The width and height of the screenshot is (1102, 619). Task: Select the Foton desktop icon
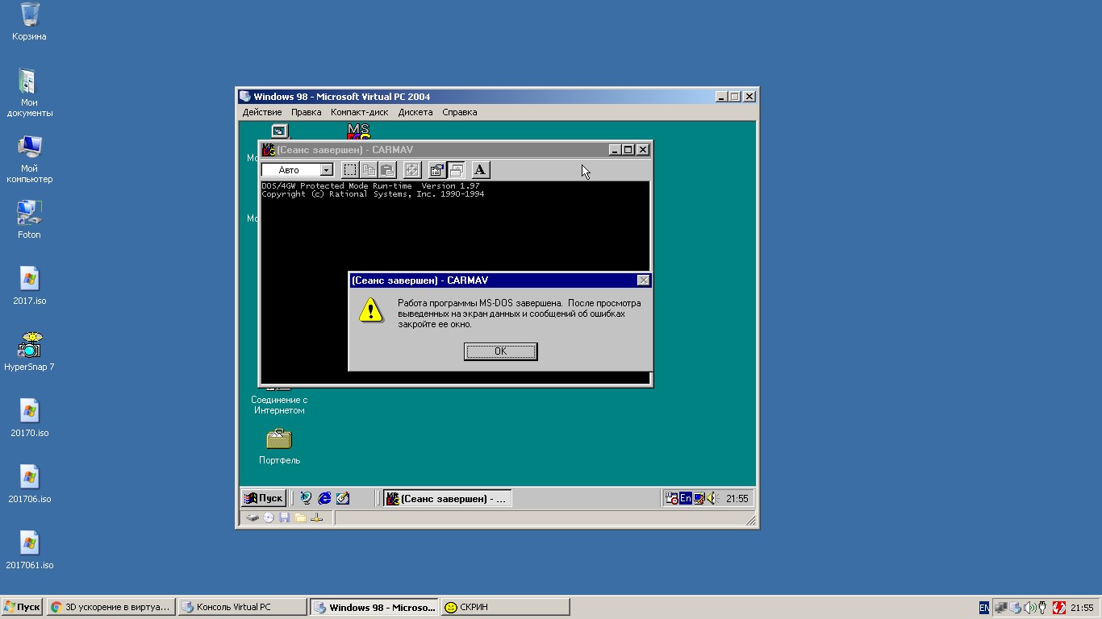[x=29, y=219]
